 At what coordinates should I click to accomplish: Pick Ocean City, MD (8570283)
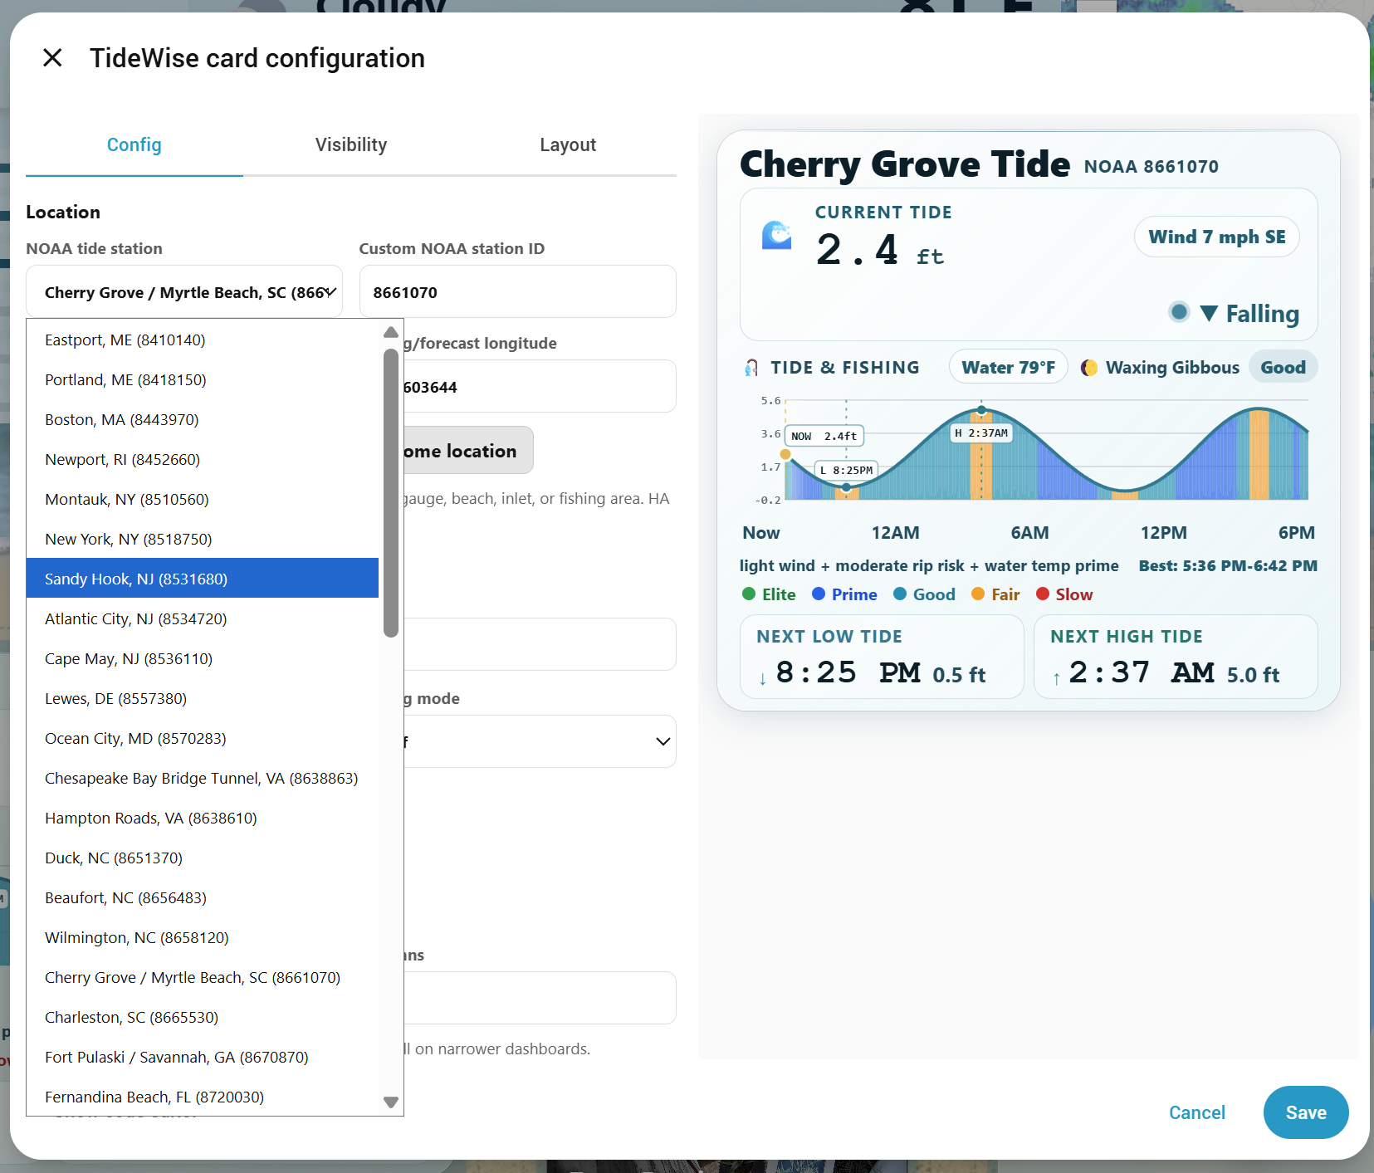[x=203, y=739]
